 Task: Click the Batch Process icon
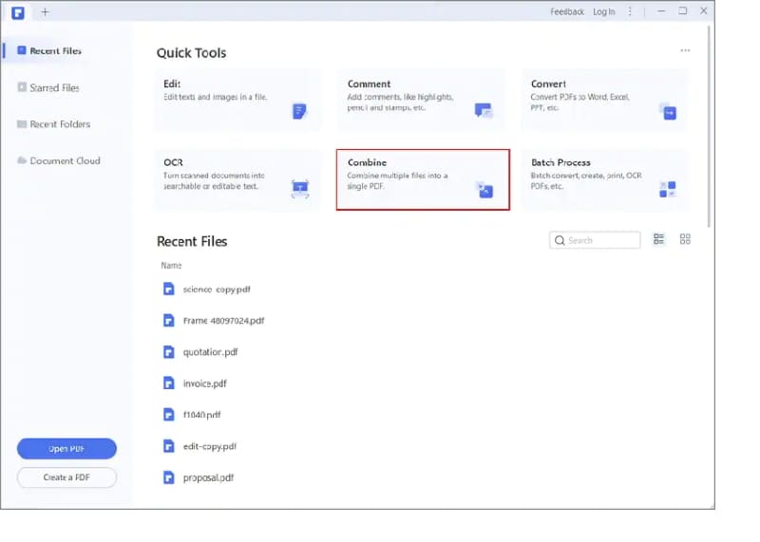(x=668, y=189)
